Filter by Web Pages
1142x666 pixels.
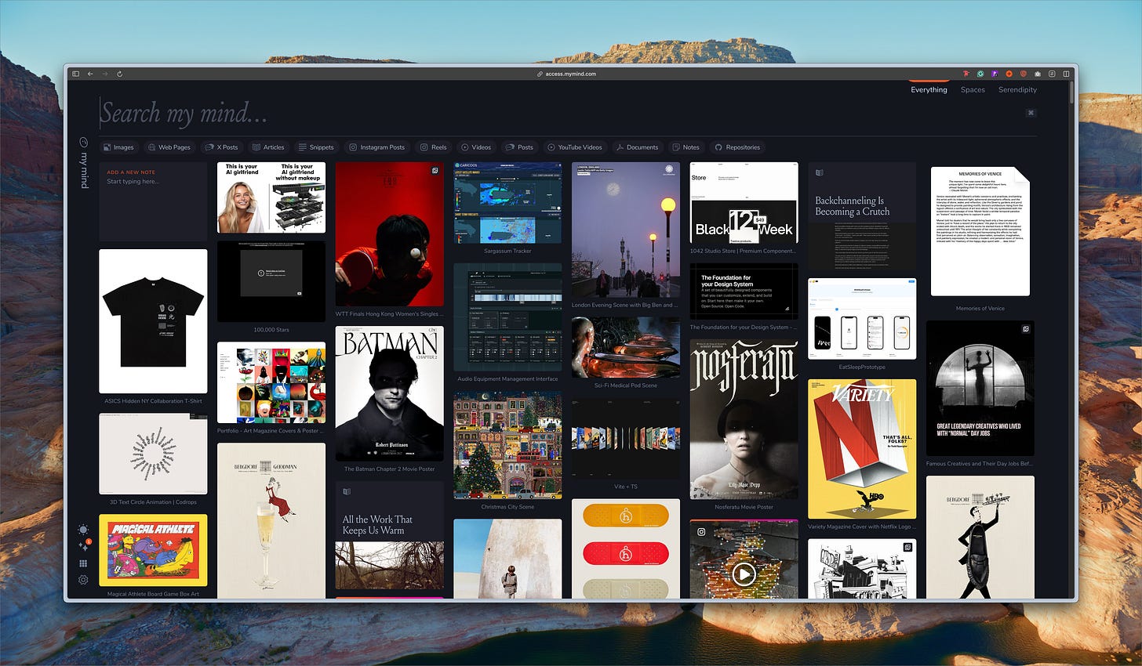point(169,147)
